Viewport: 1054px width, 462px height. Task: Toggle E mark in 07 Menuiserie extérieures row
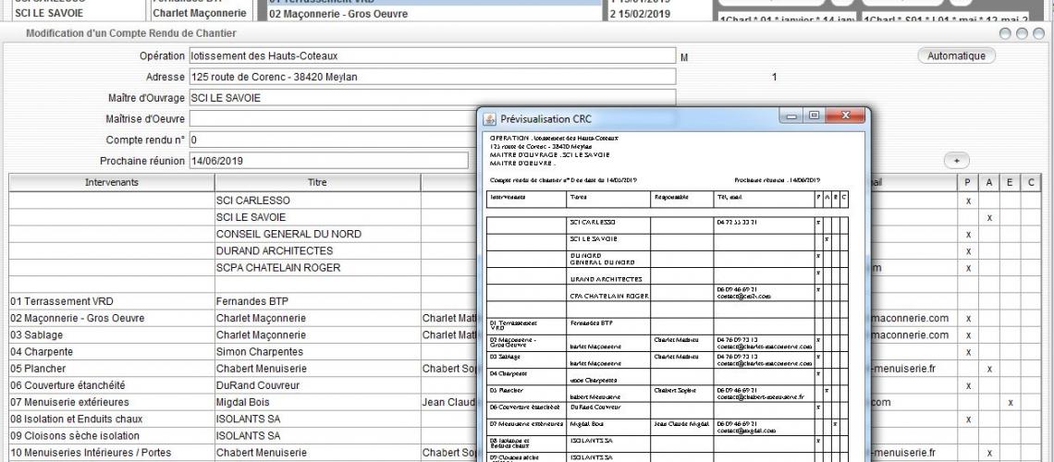pyautogui.click(x=1010, y=402)
